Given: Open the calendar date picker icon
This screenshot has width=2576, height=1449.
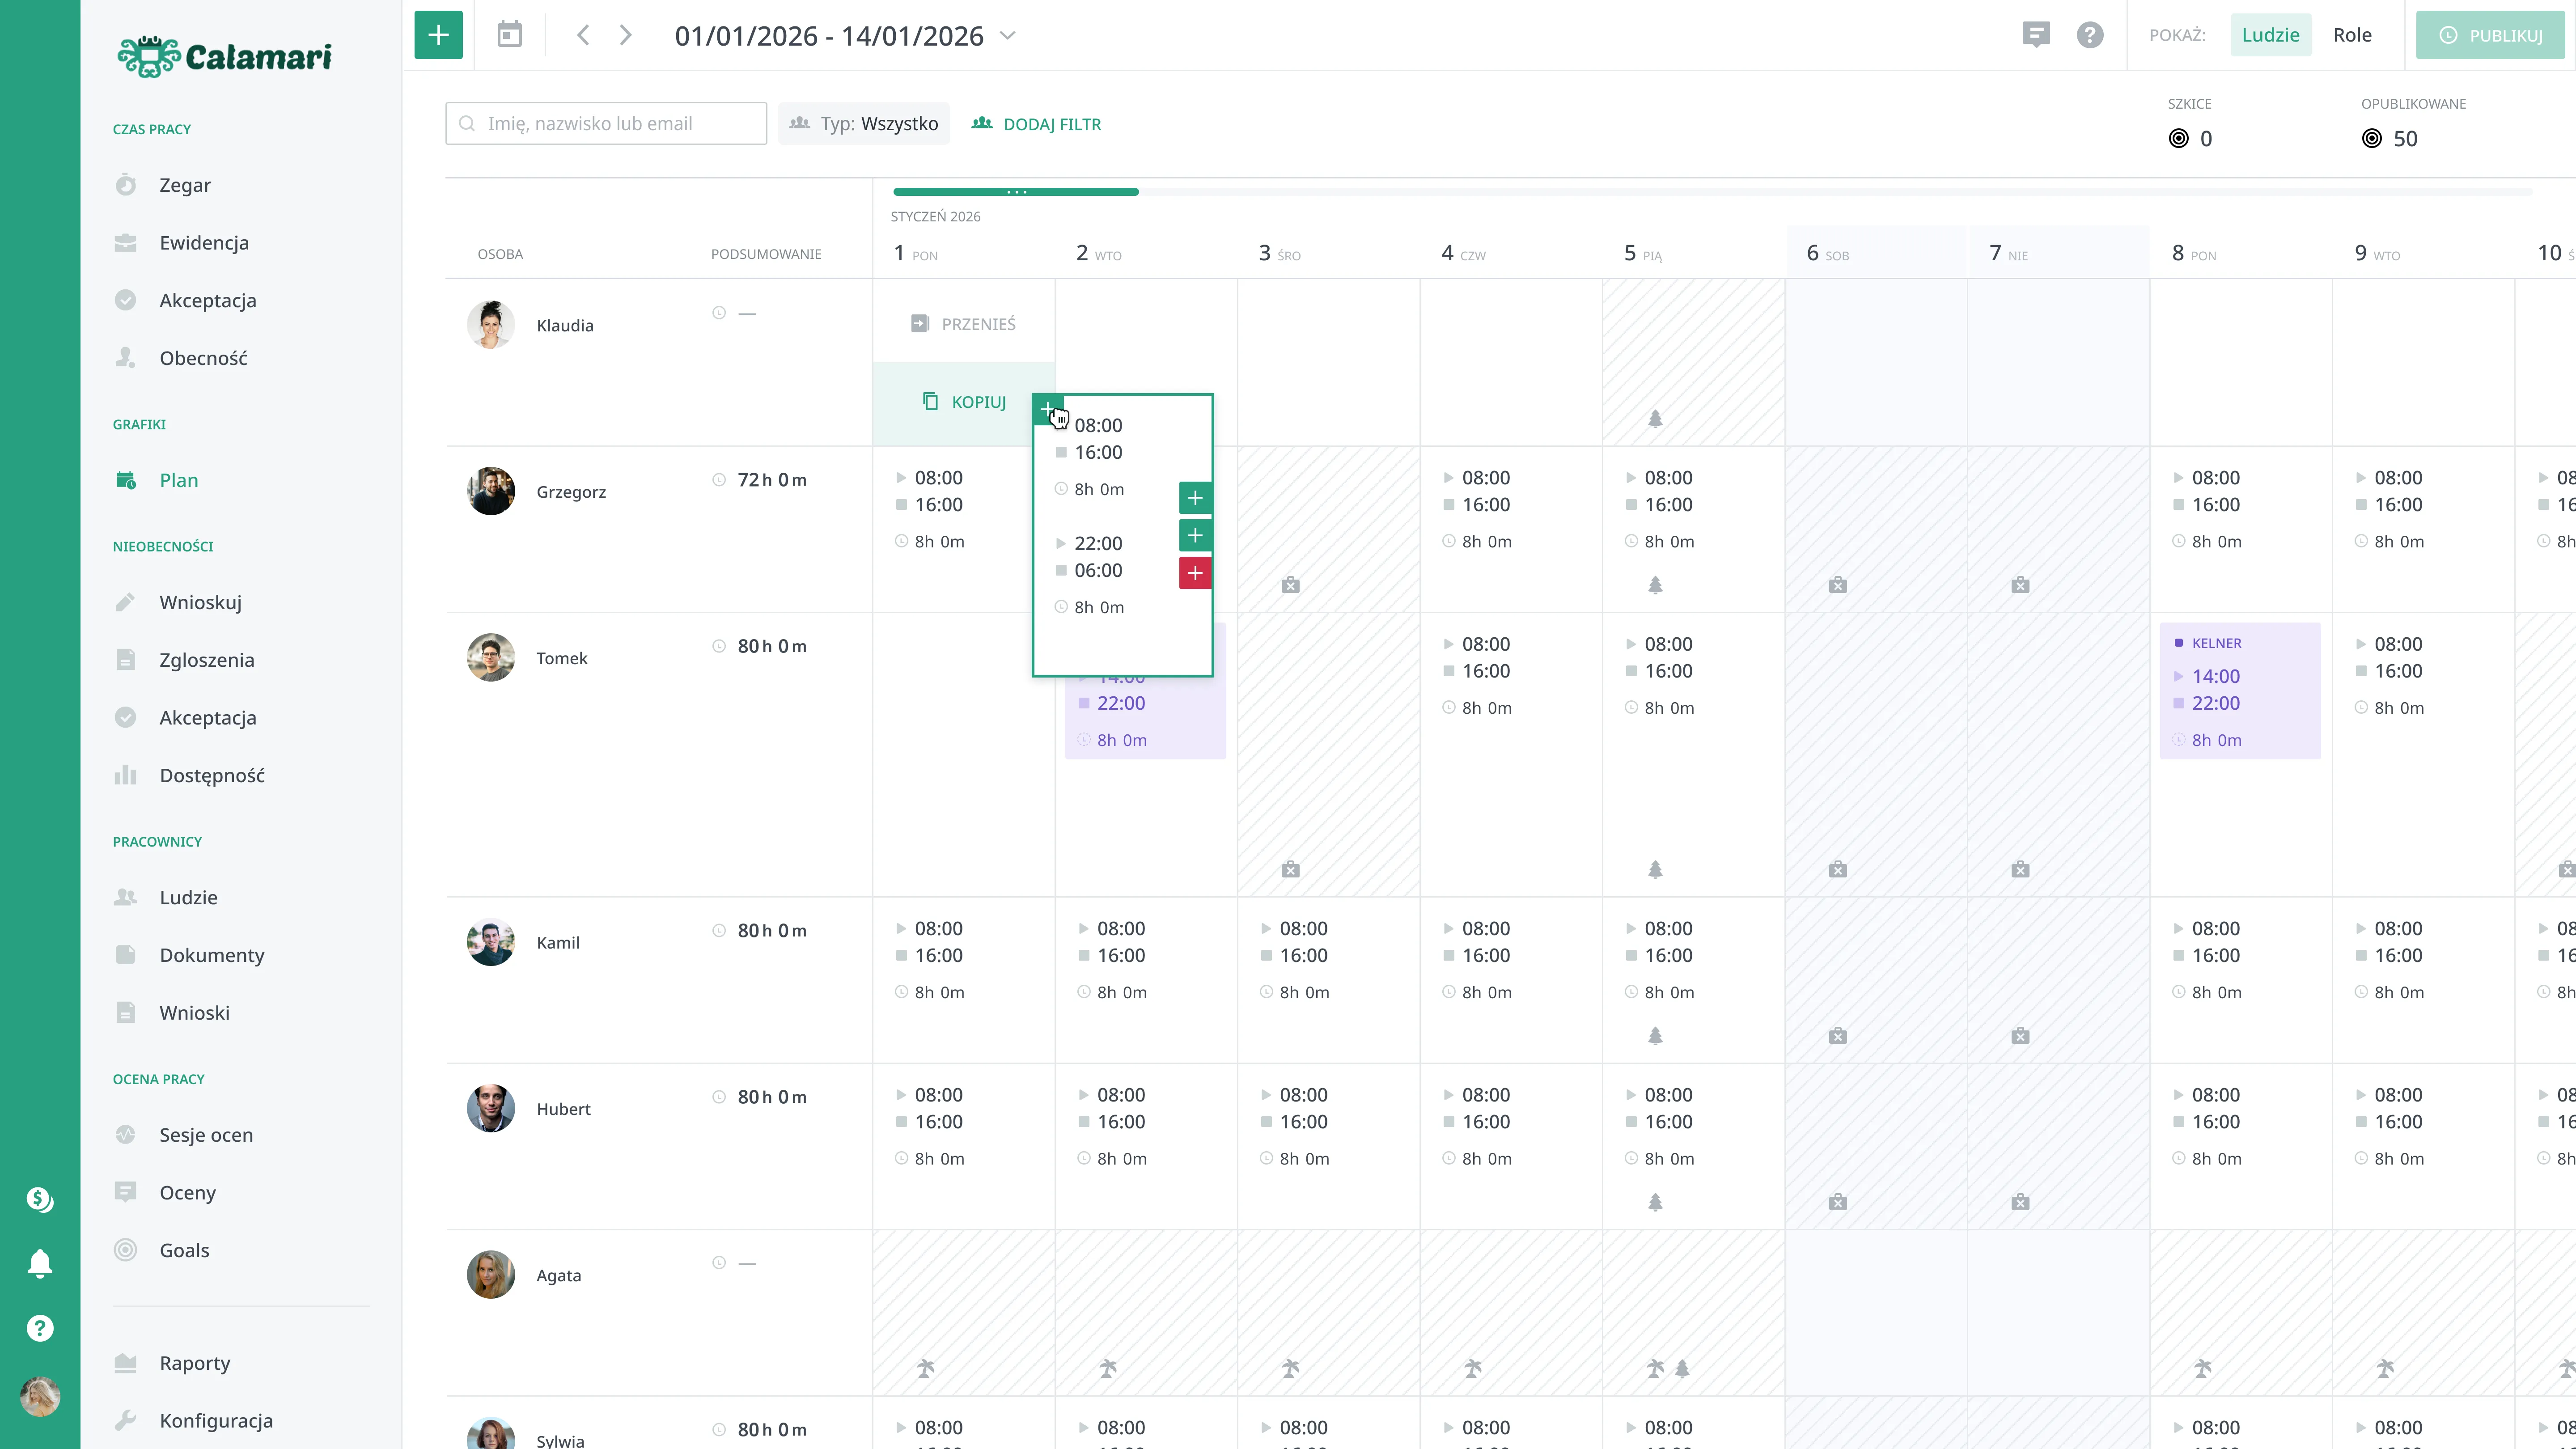Looking at the screenshot, I should (x=510, y=35).
